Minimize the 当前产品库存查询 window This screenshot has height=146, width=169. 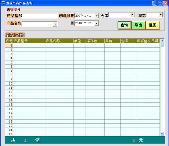155,3
